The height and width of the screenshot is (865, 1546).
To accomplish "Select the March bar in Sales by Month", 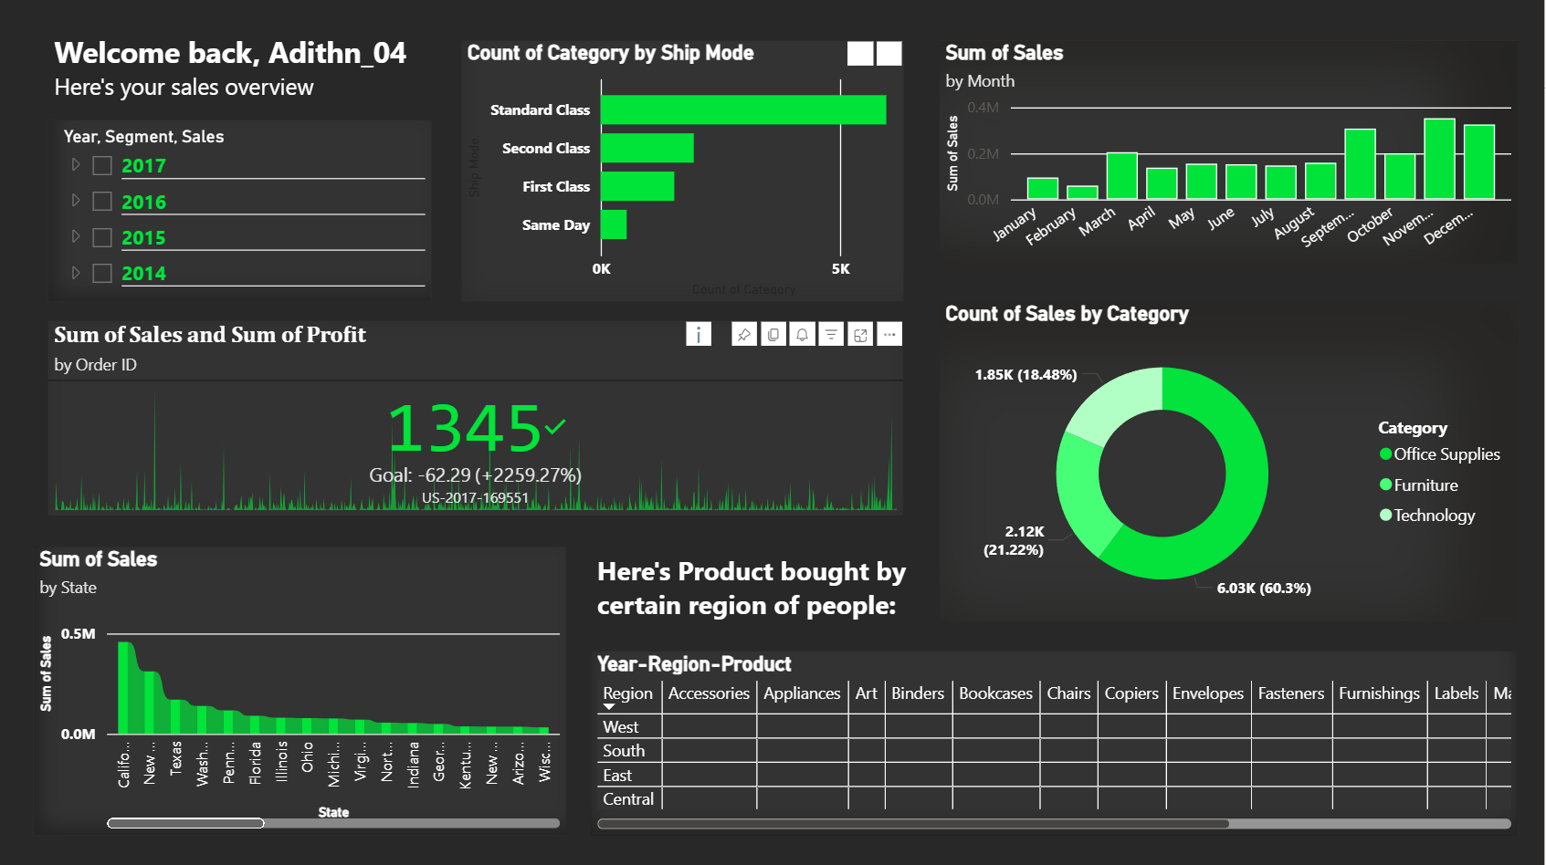I will coord(1122,176).
